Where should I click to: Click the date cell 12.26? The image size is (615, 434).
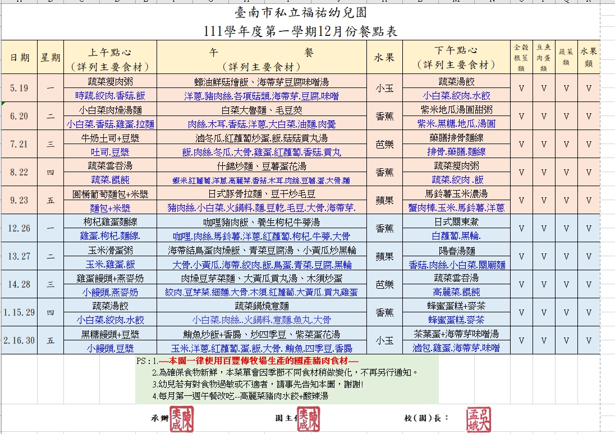(x=20, y=228)
